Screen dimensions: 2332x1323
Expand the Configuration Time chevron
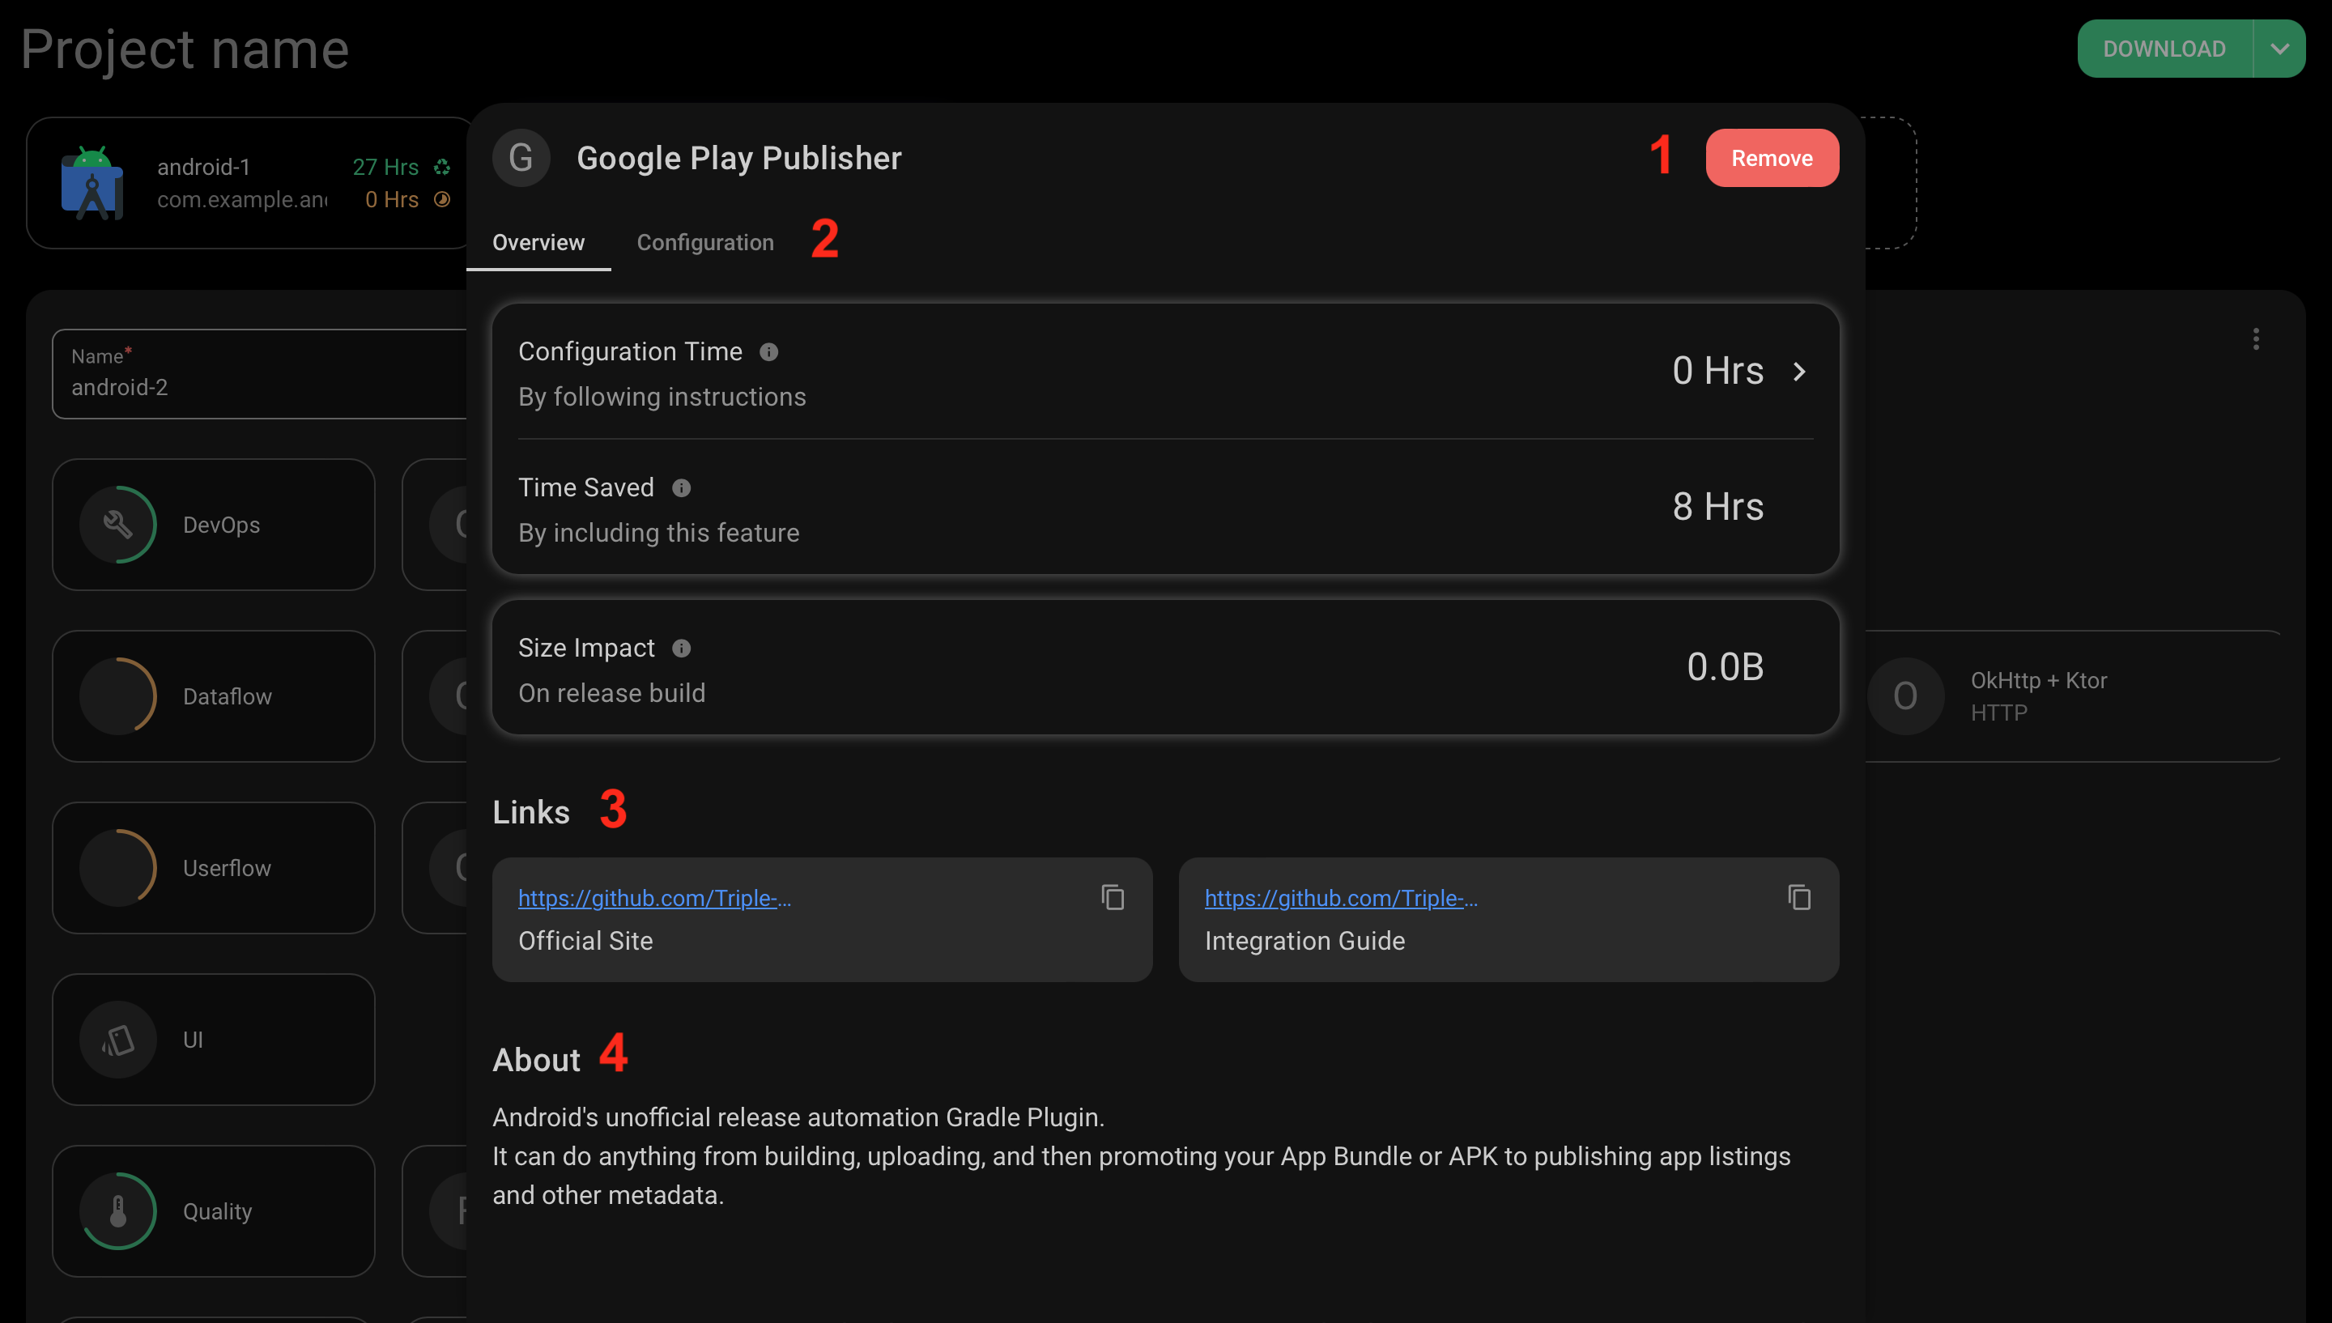coord(1798,371)
